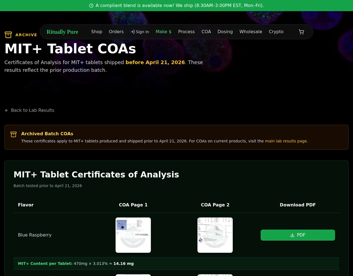Open the Dosing page
The image size is (353, 276).
point(225,32)
